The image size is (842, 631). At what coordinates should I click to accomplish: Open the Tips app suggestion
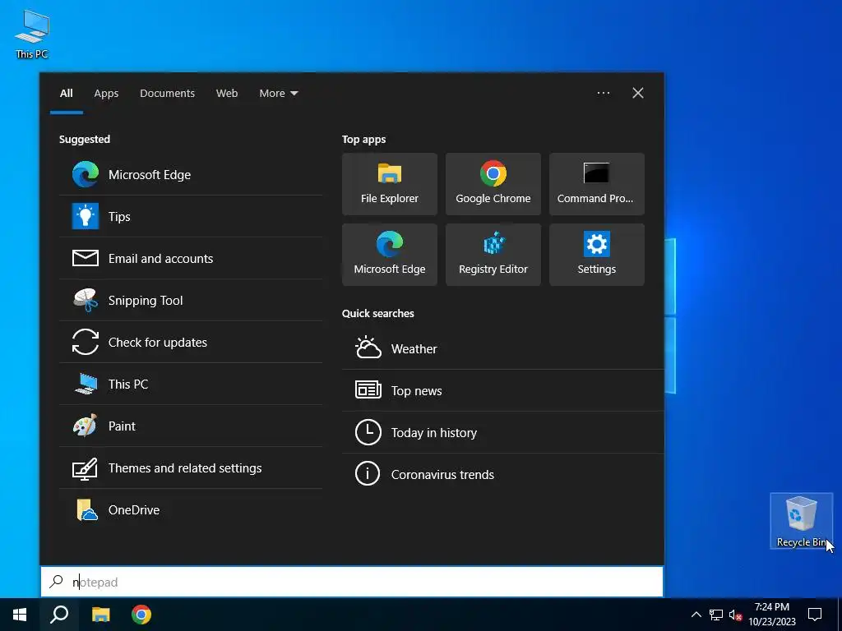191,216
